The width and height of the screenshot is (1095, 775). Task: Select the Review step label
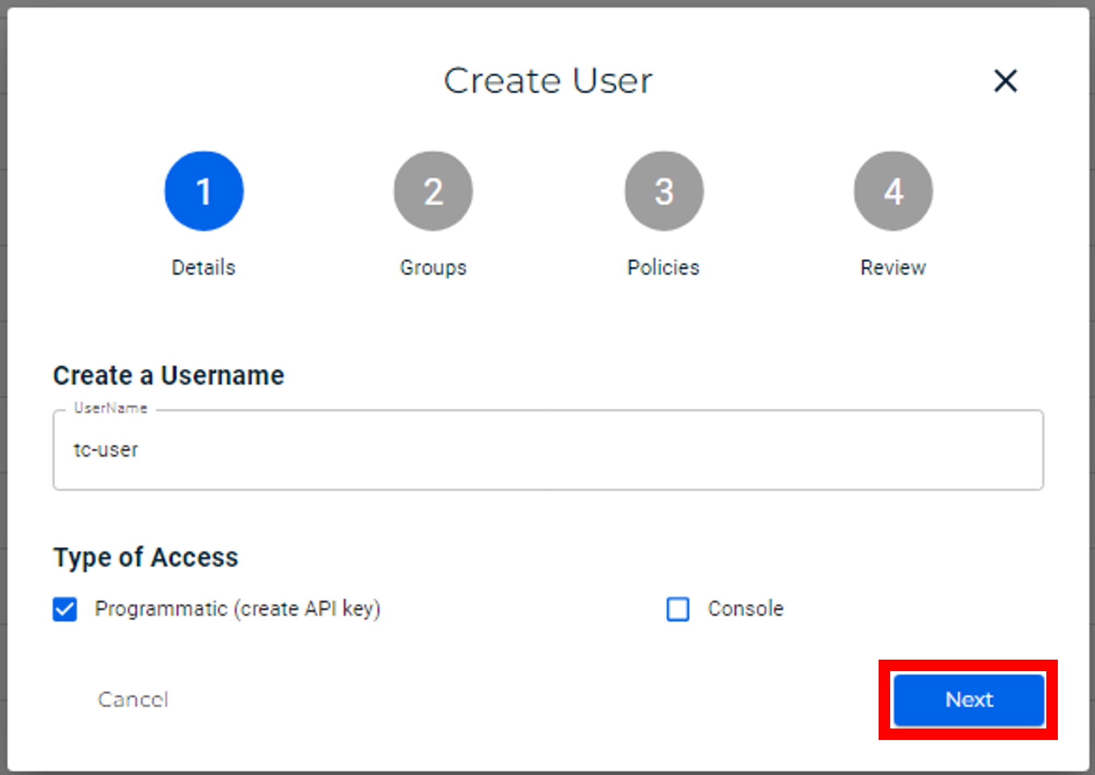click(x=893, y=268)
